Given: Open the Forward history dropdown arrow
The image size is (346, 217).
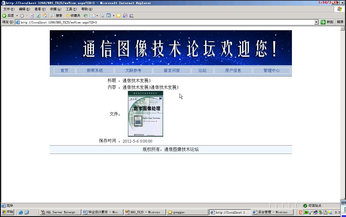Looking at the screenshot, I should click(x=27, y=16).
